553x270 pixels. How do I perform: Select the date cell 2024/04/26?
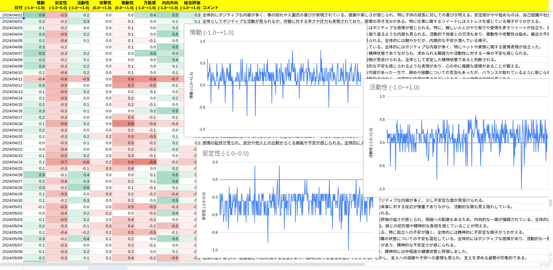pyautogui.click(x=12, y=175)
